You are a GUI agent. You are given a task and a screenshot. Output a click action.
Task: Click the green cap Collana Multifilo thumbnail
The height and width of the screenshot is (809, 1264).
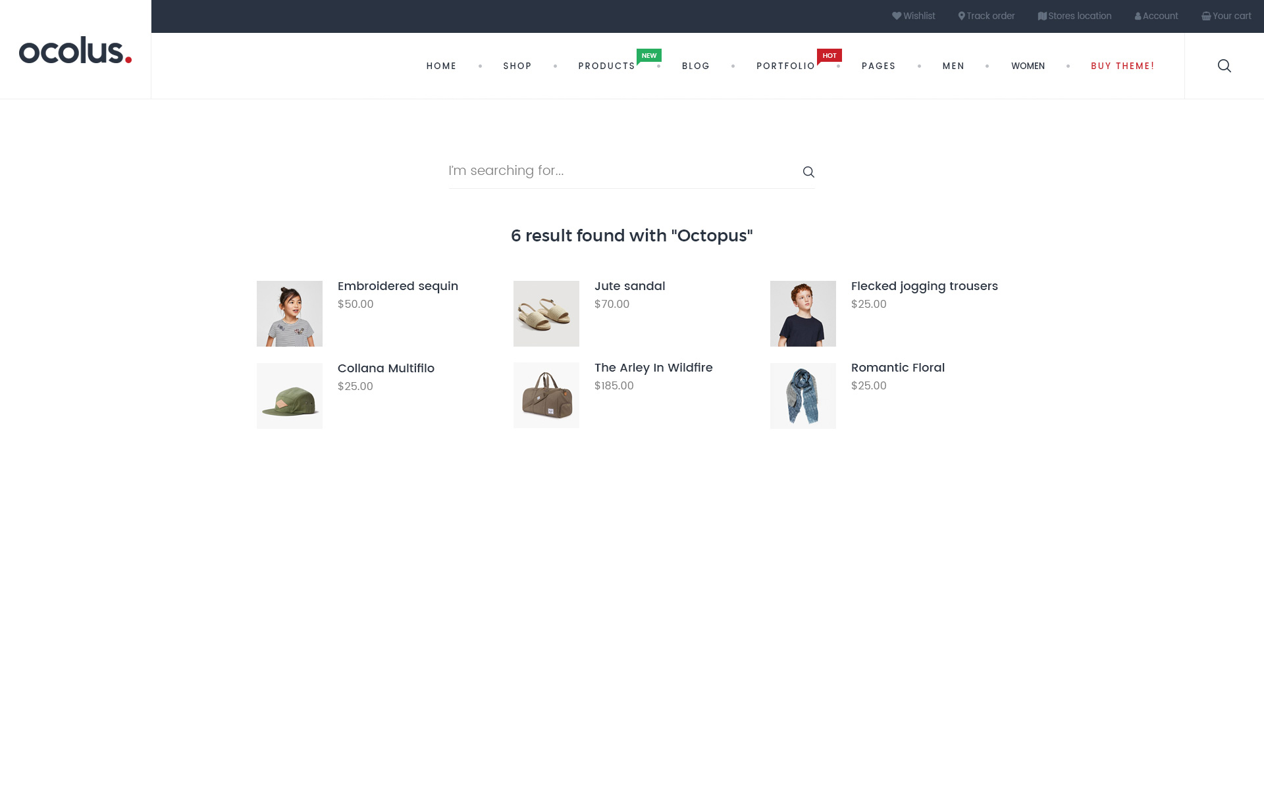pos(290,396)
